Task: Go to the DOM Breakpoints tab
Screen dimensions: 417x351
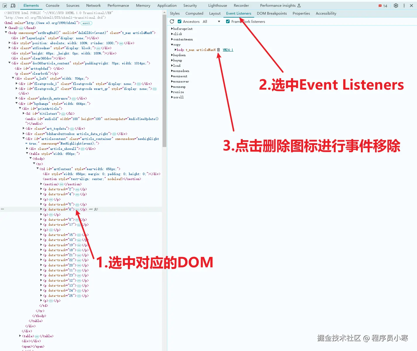Action: (272, 13)
